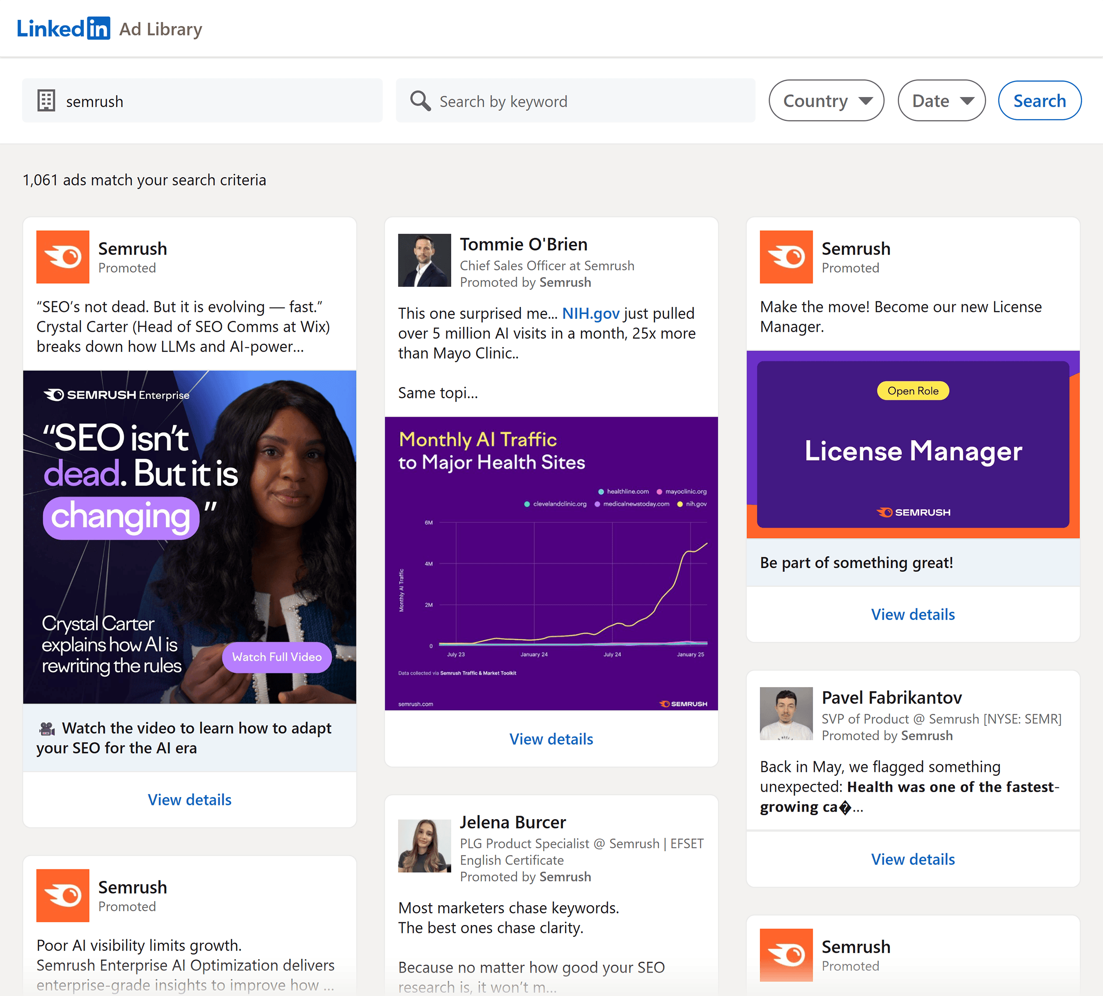Click the magnifier icon in keyword search
Viewport: 1103px width, 996px height.
pos(420,101)
